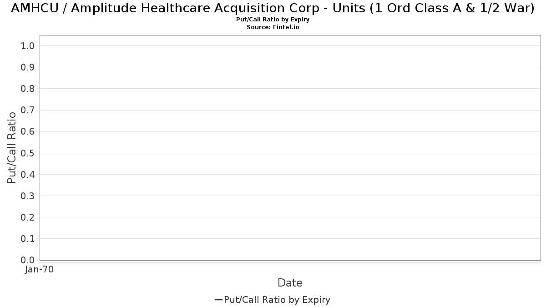Click the 1.0 y-axis tick label
The width and height of the screenshot is (546, 307).
coord(28,46)
